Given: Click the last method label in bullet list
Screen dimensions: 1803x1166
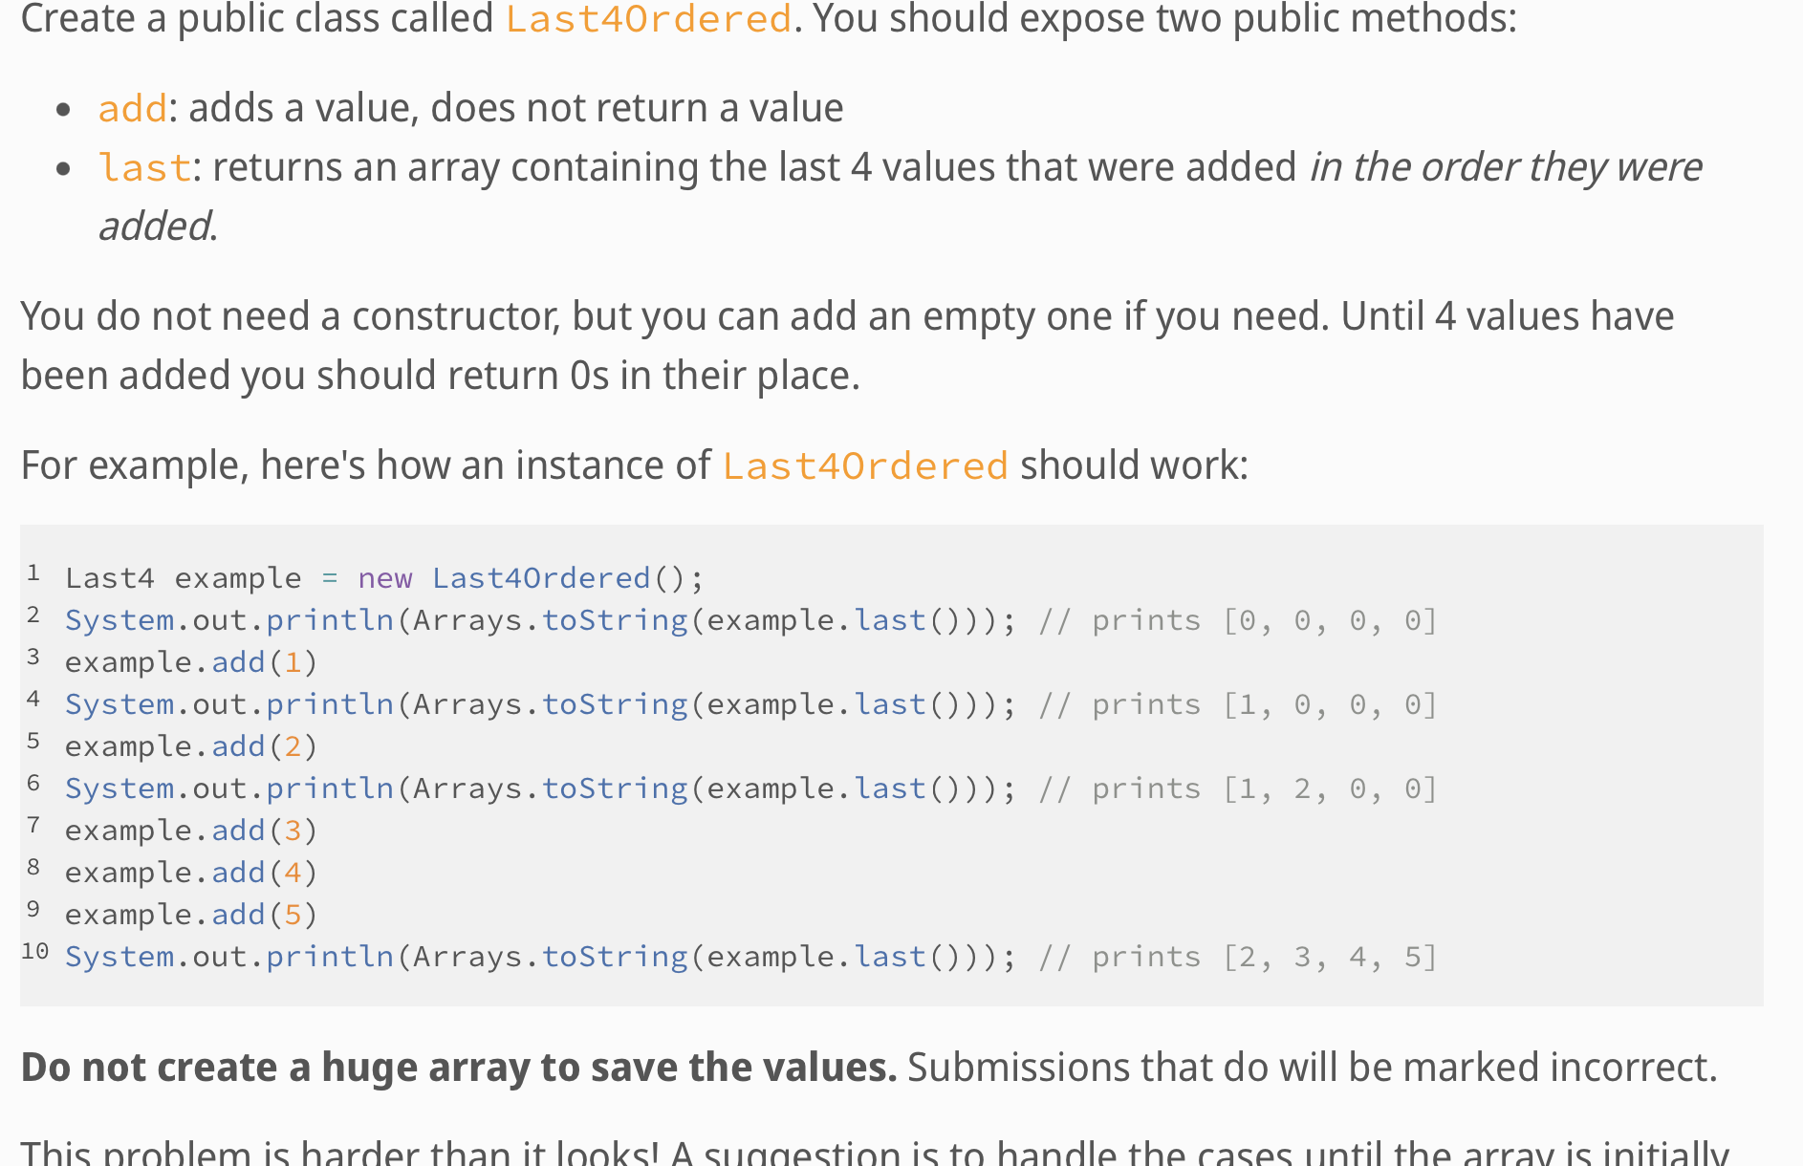Looking at the screenshot, I should tap(143, 167).
